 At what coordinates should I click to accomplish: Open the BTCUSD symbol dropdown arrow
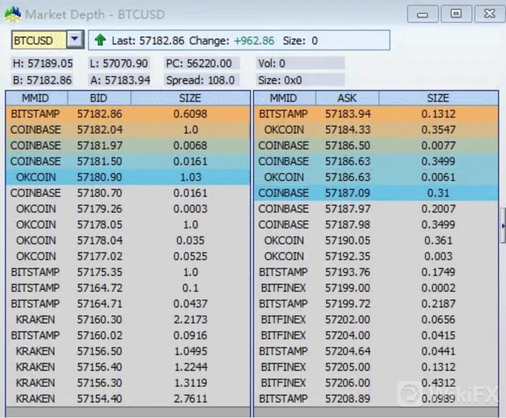[x=75, y=40]
